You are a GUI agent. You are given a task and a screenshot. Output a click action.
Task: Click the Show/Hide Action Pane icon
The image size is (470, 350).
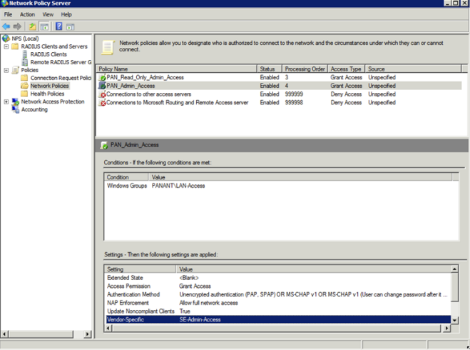coord(71,26)
